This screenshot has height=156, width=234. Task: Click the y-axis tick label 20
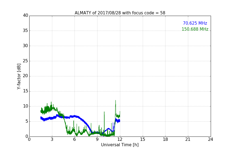coord(25,76)
